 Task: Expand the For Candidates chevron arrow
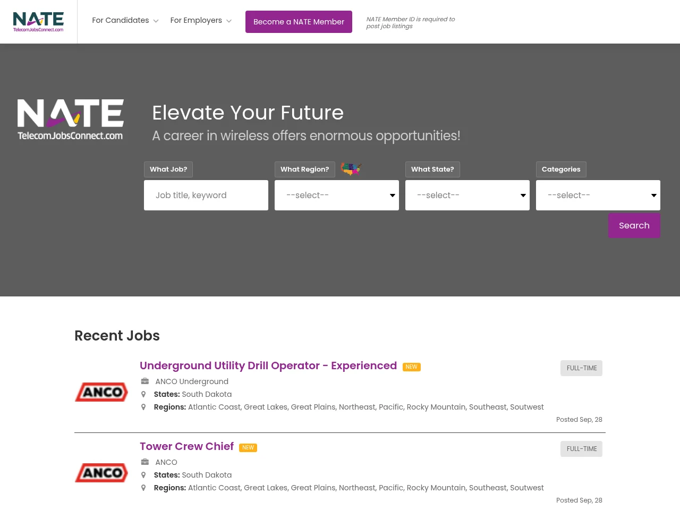coord(156,21)
